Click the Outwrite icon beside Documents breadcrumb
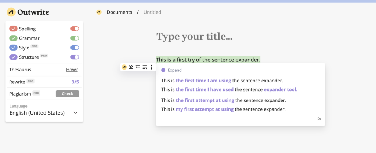 click(99, 12)
